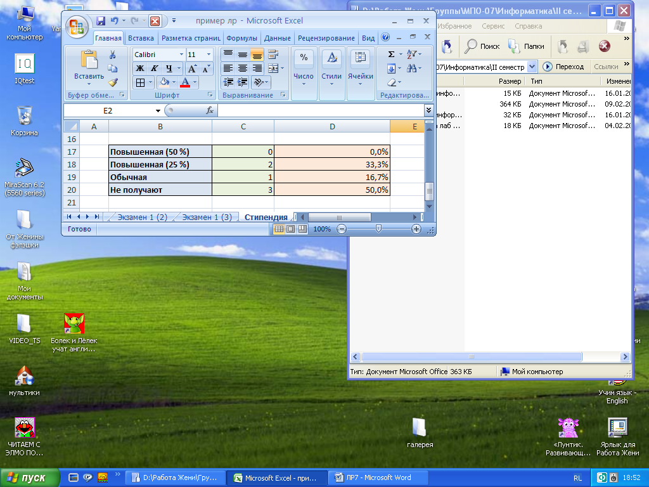This screenshot has width=649, height=487.
Task: Click the Clear eraser icon
Action: click(392, 82)
